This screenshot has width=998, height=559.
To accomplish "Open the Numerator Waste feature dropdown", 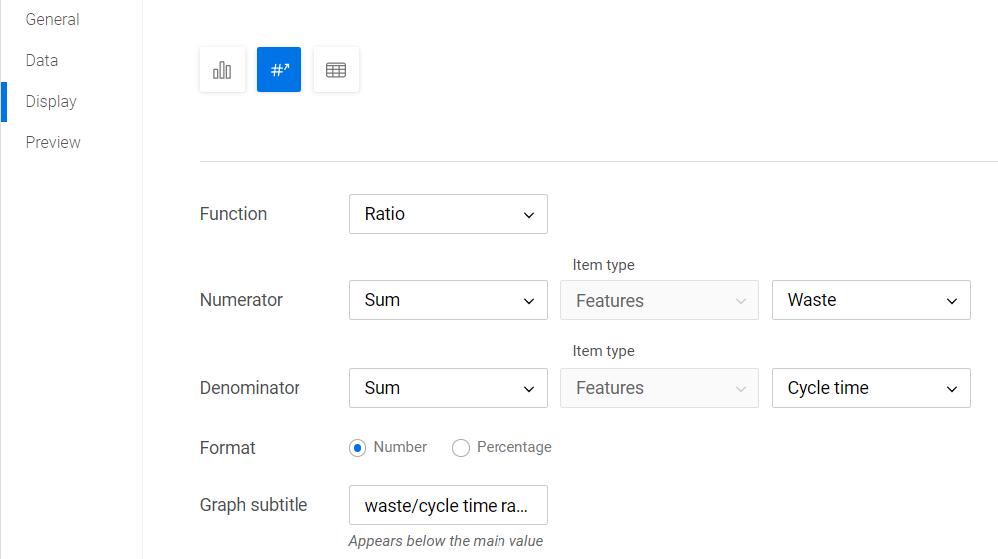I will click(871, 300).
